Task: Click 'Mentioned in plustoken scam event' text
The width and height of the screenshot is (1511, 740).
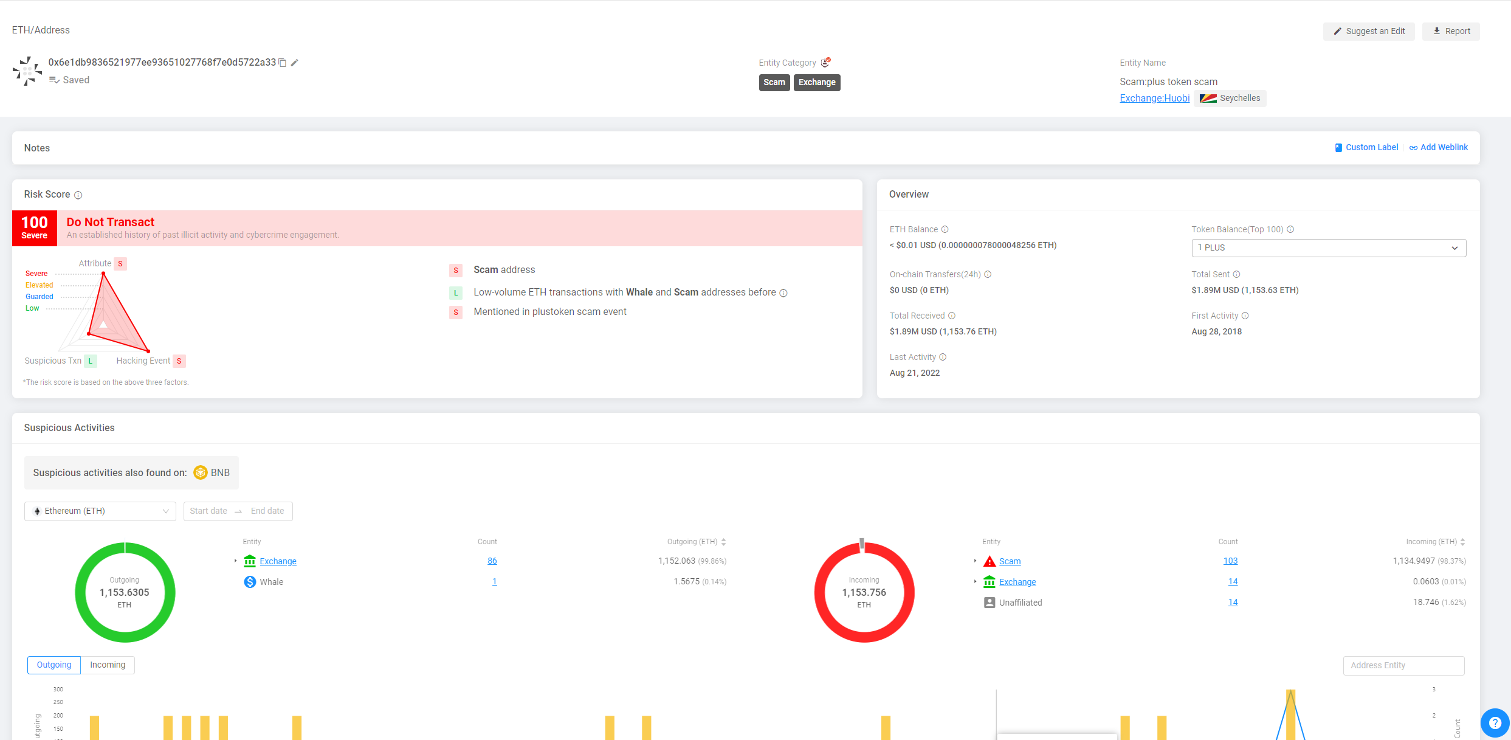Action: (x=550, y=312)
